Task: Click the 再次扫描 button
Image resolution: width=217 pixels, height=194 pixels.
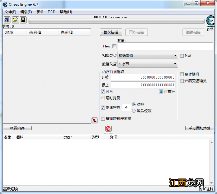Action: (x=136, y=33)
